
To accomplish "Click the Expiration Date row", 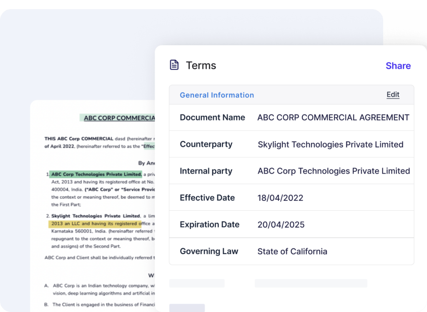I will coord(209,224).
